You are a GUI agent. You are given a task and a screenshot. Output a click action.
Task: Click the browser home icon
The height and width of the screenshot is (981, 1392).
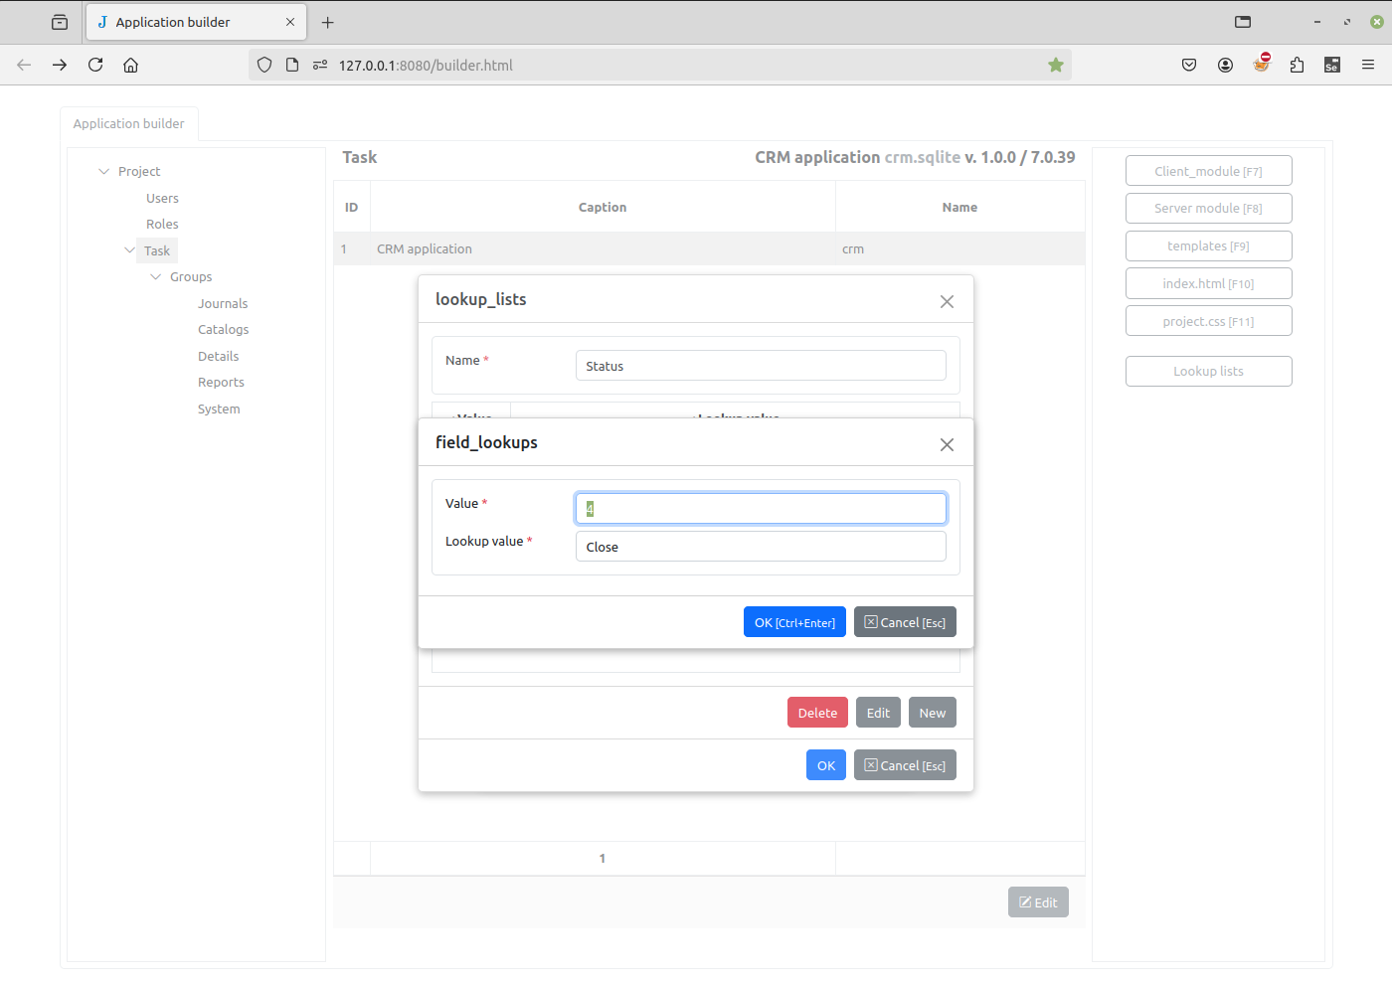(130, 65)
